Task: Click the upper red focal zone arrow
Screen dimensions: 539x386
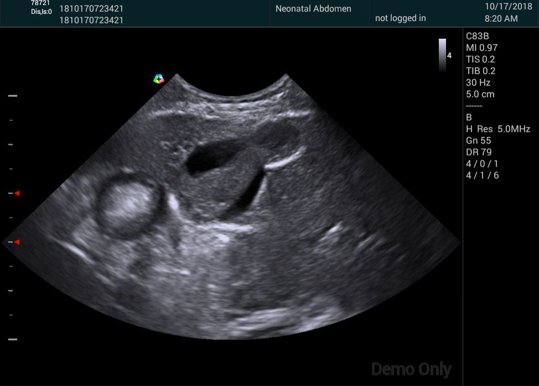Action: 17,194
